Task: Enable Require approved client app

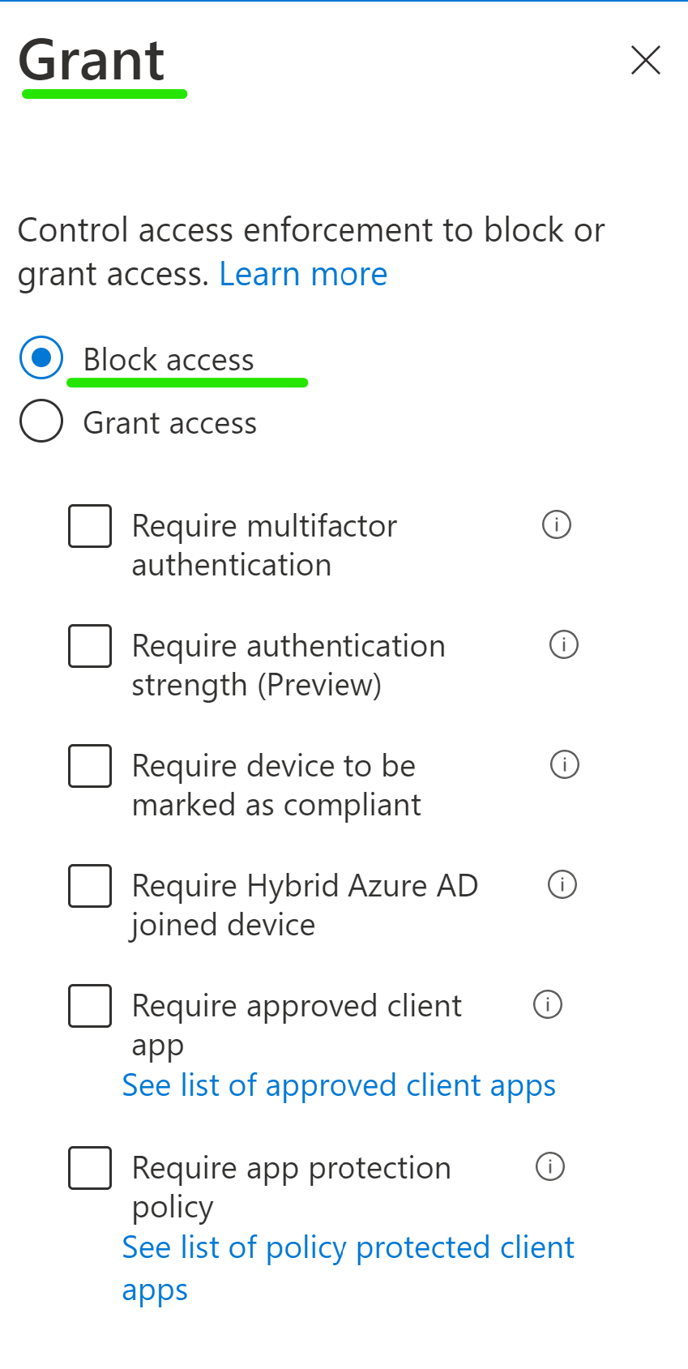Action: [89, 1006]
